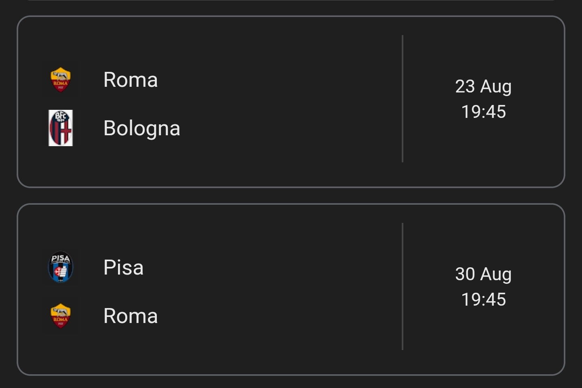
Task: Click the partial card edge above fixtures
Action: click(x=291, y=1)
